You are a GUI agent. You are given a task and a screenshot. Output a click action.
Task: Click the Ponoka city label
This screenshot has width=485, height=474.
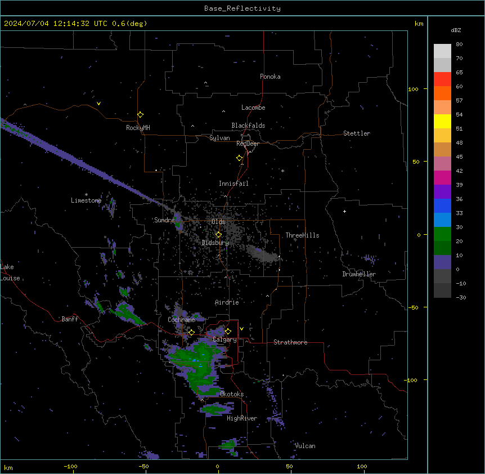(270, 77)
